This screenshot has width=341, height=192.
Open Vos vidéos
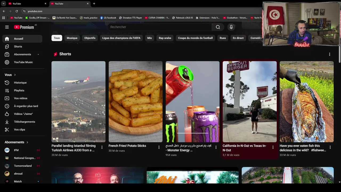point(22,98)
